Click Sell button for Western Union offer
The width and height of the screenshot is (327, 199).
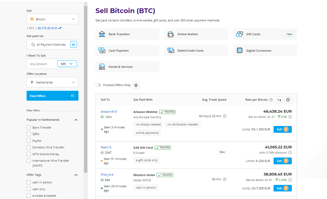click(283, 188)
